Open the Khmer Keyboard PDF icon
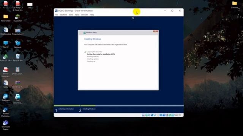 (6, 72)
